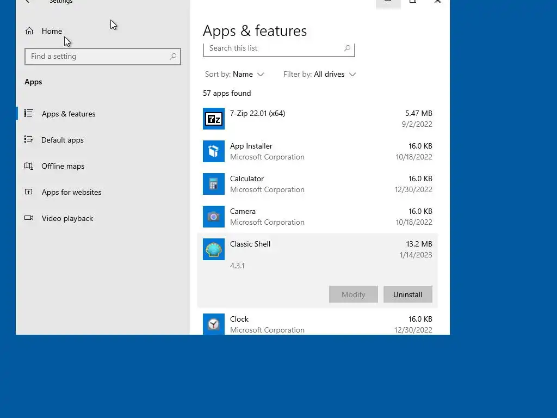The image size is (557, 418).
Task: Click the Camera app icon
Action: tap(213, 217)
